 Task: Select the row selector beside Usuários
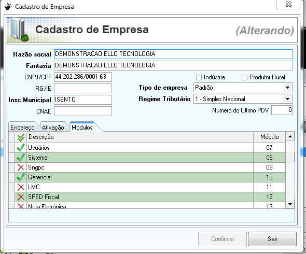(12, 148)
